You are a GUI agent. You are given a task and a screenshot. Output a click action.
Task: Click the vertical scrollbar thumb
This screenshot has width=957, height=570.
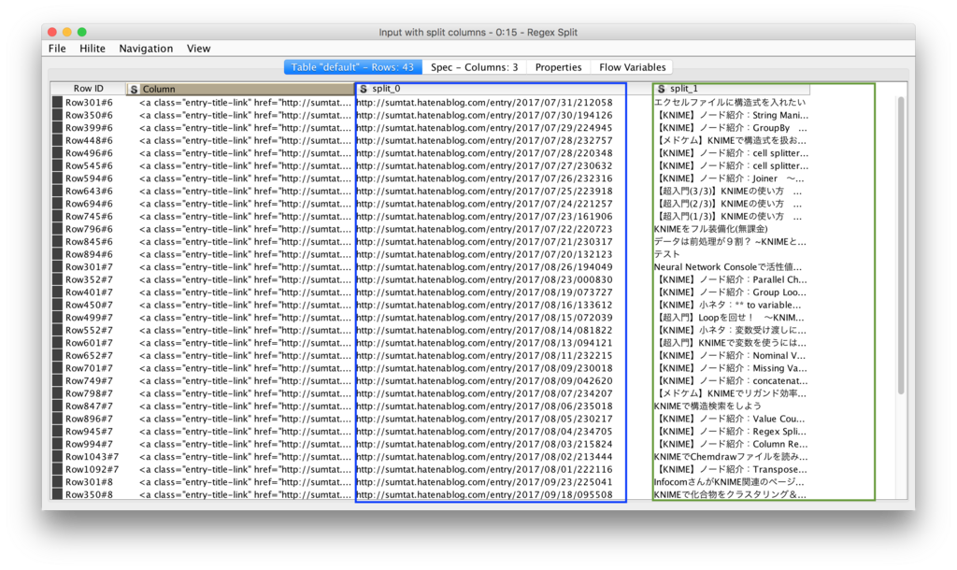[901, 246]
